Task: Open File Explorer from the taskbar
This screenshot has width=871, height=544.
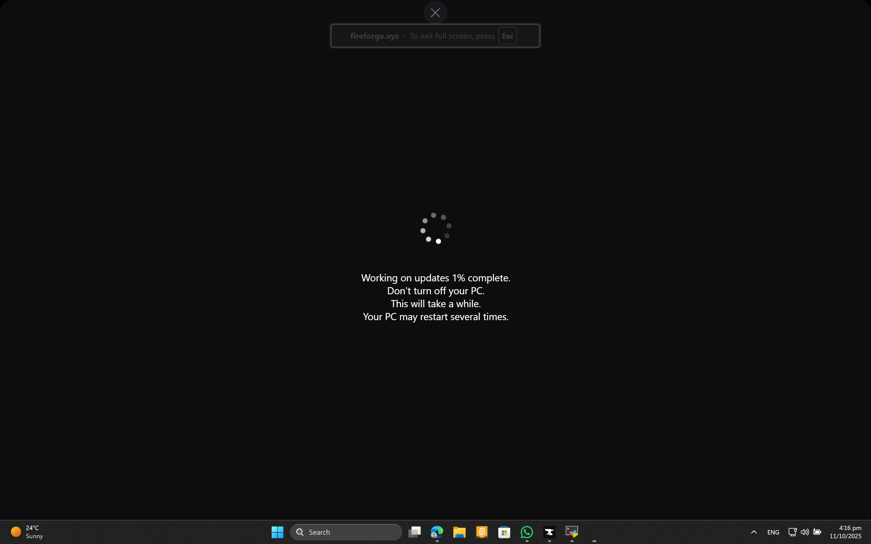Action: [459, 532]
